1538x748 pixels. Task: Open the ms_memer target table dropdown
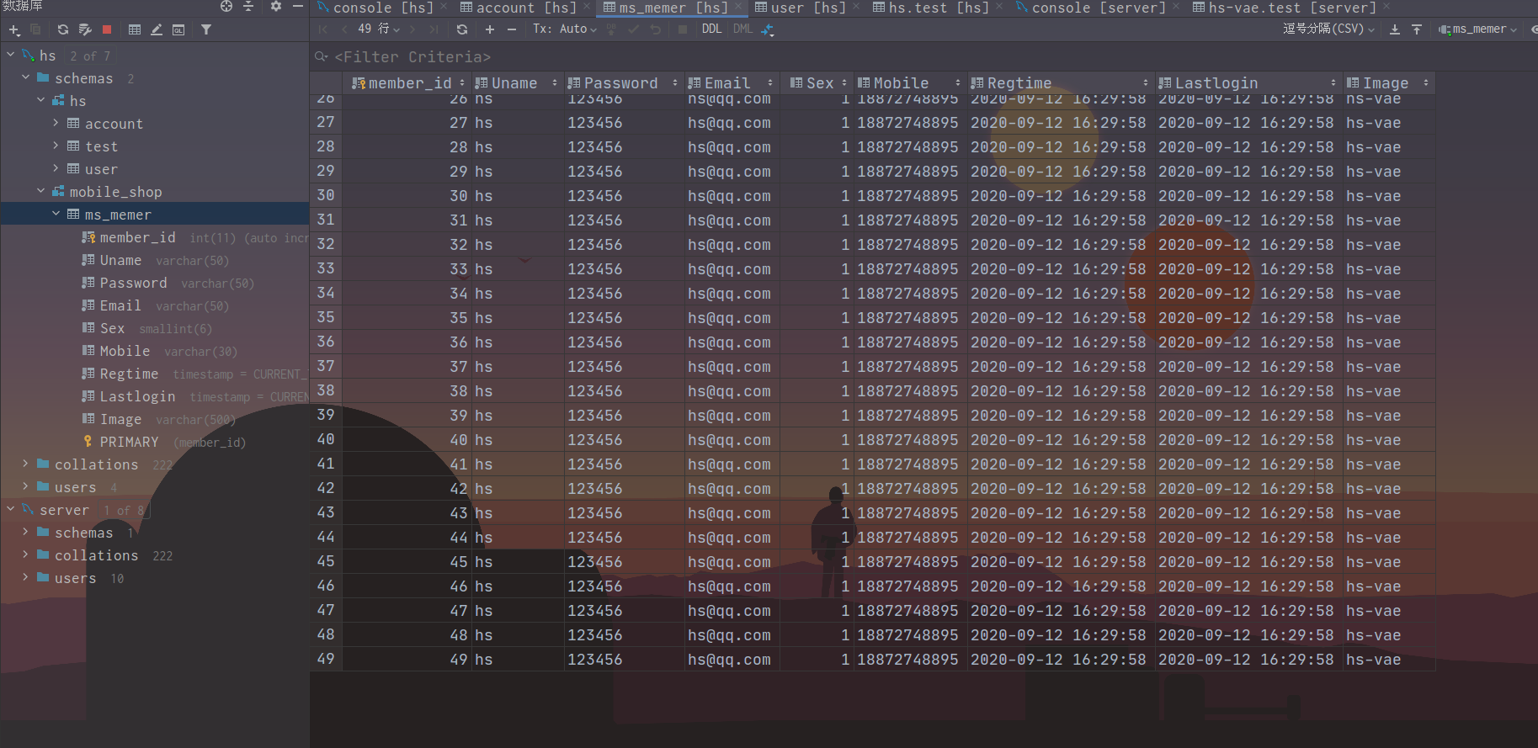tap(1478, 29)
